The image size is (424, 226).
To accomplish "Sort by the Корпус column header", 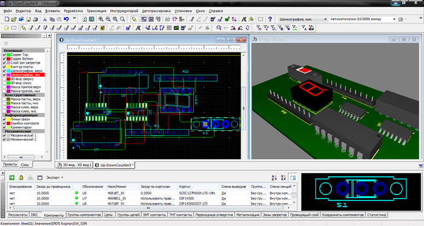I will [198, 187].
